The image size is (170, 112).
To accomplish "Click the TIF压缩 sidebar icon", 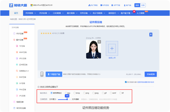I will click(x=17, y=46).
